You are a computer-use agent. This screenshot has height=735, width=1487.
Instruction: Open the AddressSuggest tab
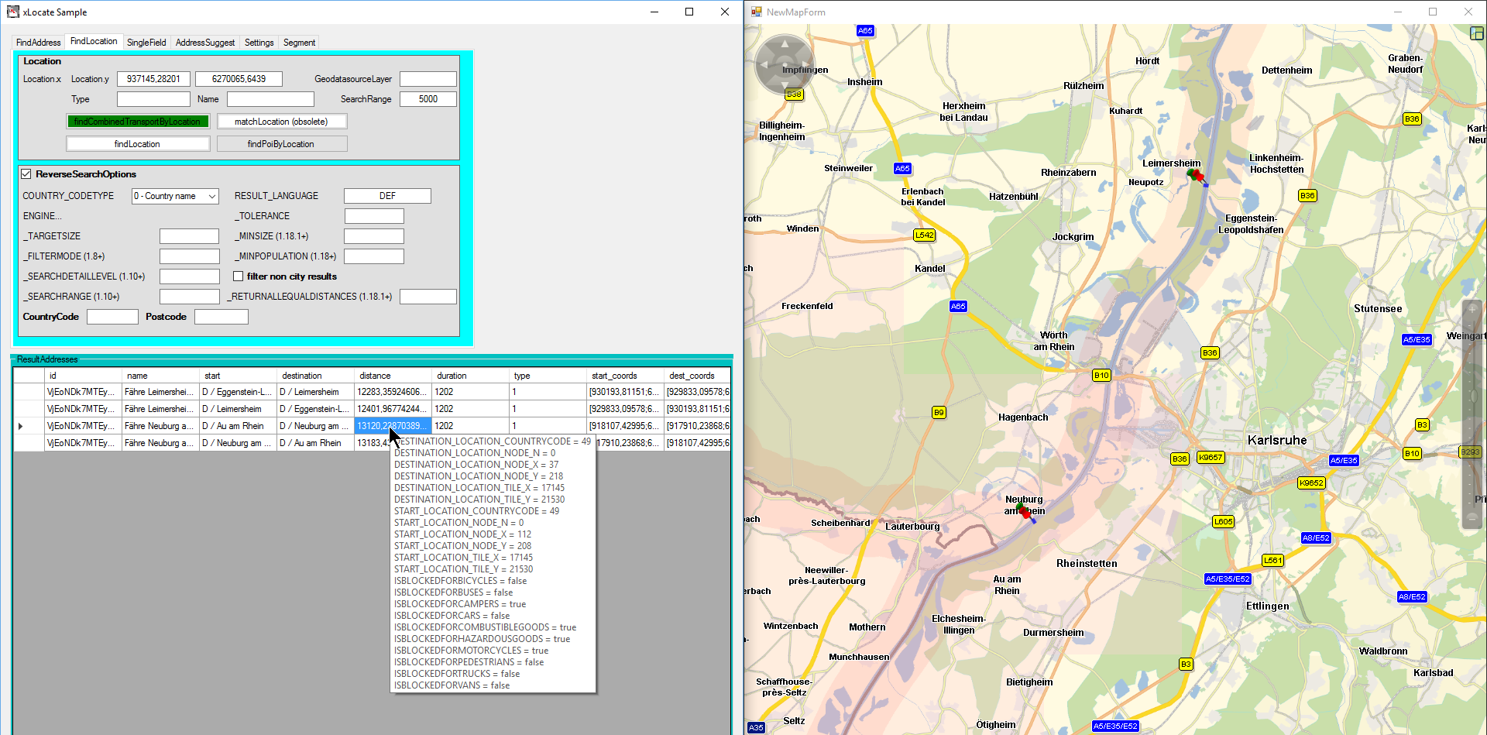[204, 43]
